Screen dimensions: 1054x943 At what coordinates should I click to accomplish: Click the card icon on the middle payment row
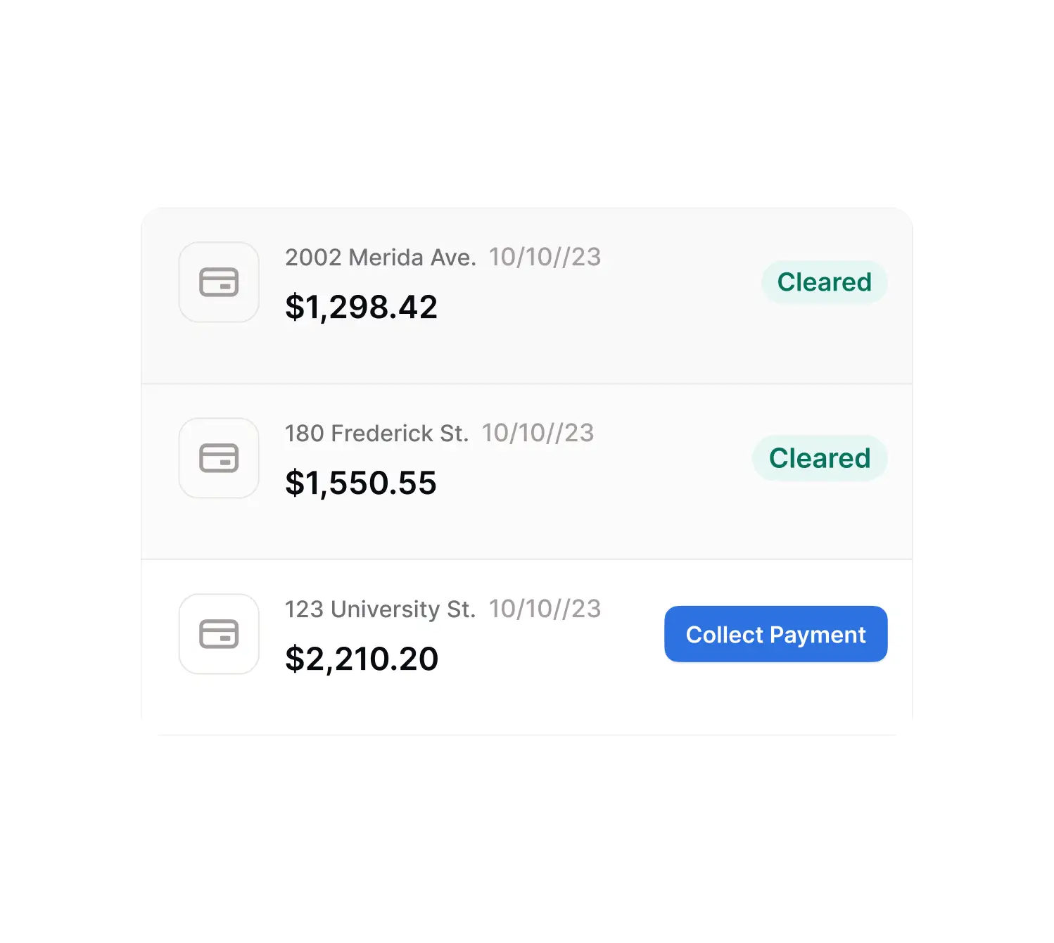(x=219, y=458)
